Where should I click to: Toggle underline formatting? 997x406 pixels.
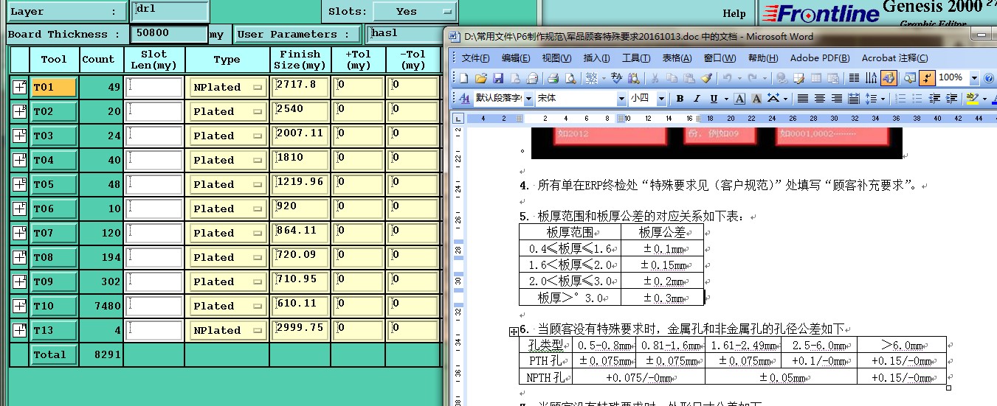714,98
